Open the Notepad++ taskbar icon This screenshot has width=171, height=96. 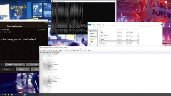(25, 95)
